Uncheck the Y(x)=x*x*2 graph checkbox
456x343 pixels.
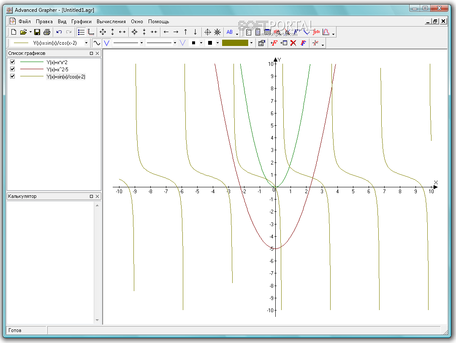click(x=12, y=62)
